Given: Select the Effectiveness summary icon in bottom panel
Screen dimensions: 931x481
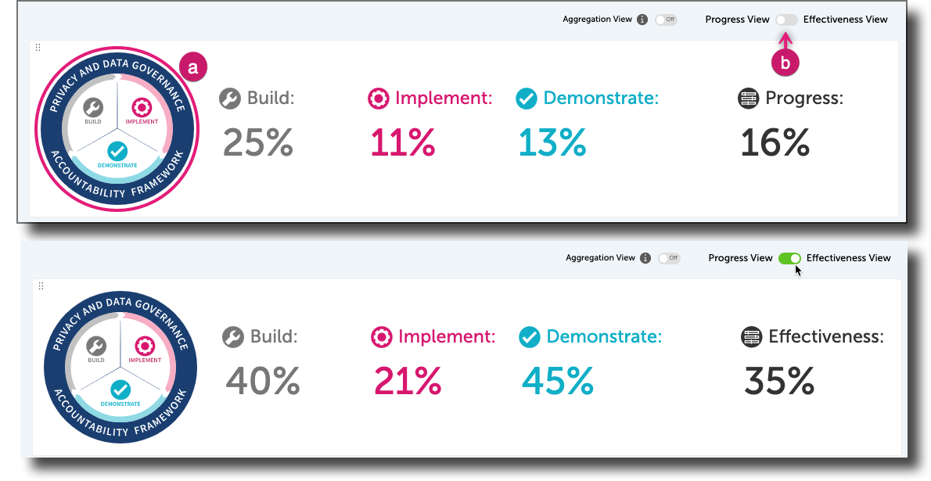Looking at the screenshot, I should [752, 336].
